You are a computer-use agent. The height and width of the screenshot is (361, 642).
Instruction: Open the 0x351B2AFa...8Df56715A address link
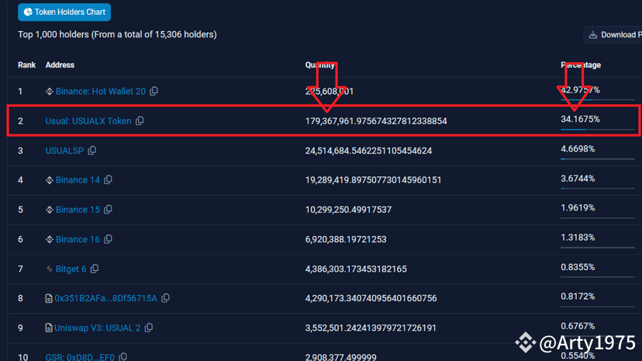pos(105,298)
